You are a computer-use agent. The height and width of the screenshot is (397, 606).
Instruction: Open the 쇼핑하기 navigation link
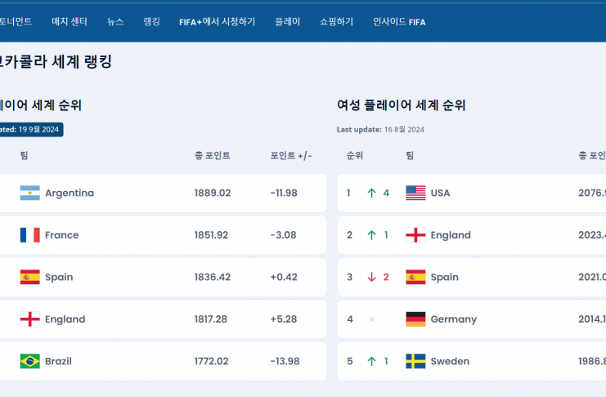click(336, 22)
